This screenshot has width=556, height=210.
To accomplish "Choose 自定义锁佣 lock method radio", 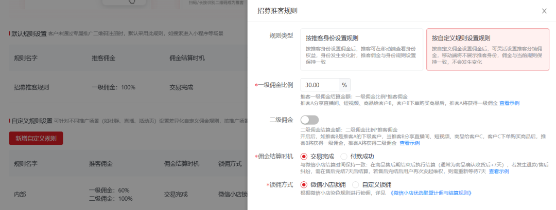I will point(356,184).
